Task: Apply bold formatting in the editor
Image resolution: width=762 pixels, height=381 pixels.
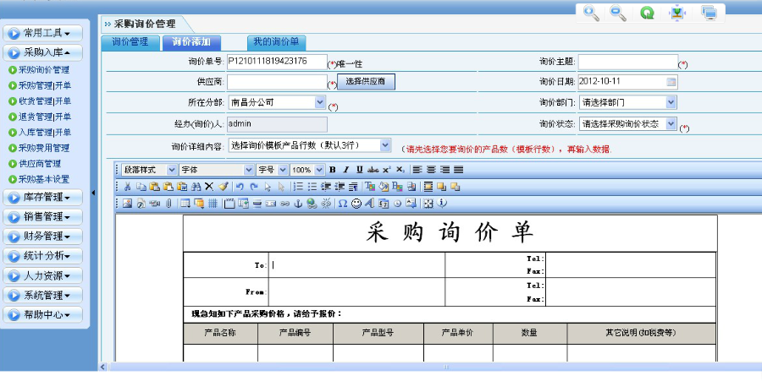Action: [333, 170]
